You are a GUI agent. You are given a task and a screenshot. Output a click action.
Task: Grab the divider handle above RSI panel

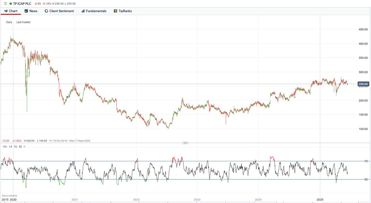click(185, 143)
